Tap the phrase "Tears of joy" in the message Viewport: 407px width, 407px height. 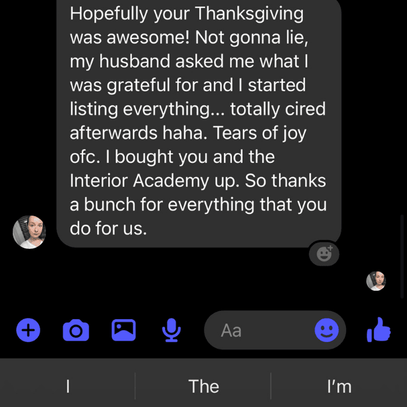tap(259, 133)
